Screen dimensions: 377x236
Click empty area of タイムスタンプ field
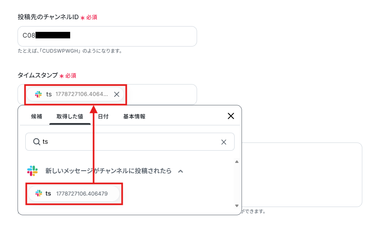(161, 94)
